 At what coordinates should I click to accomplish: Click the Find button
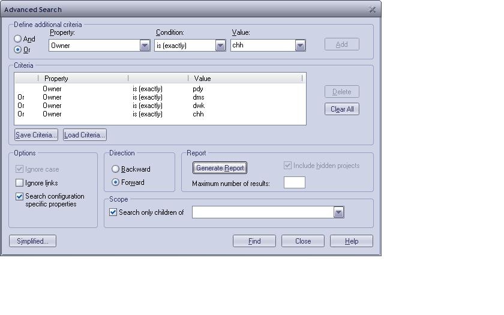pyautogui.click(x=254, y=241)
